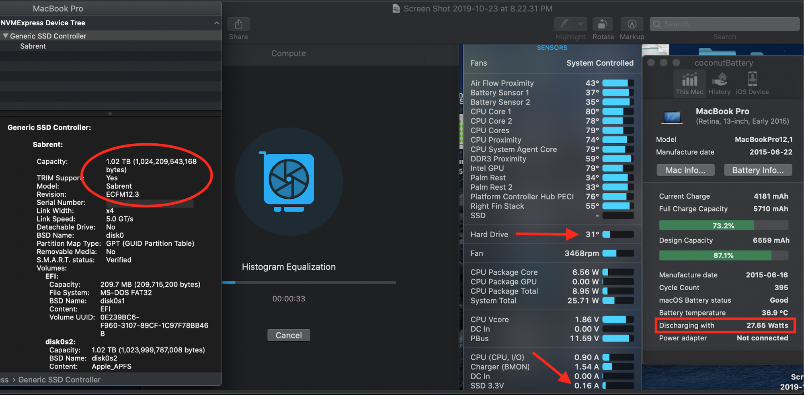Select the CPU Package Core power row
The height and width of the screenshot is (395, 804).
(x=552, y=272)
